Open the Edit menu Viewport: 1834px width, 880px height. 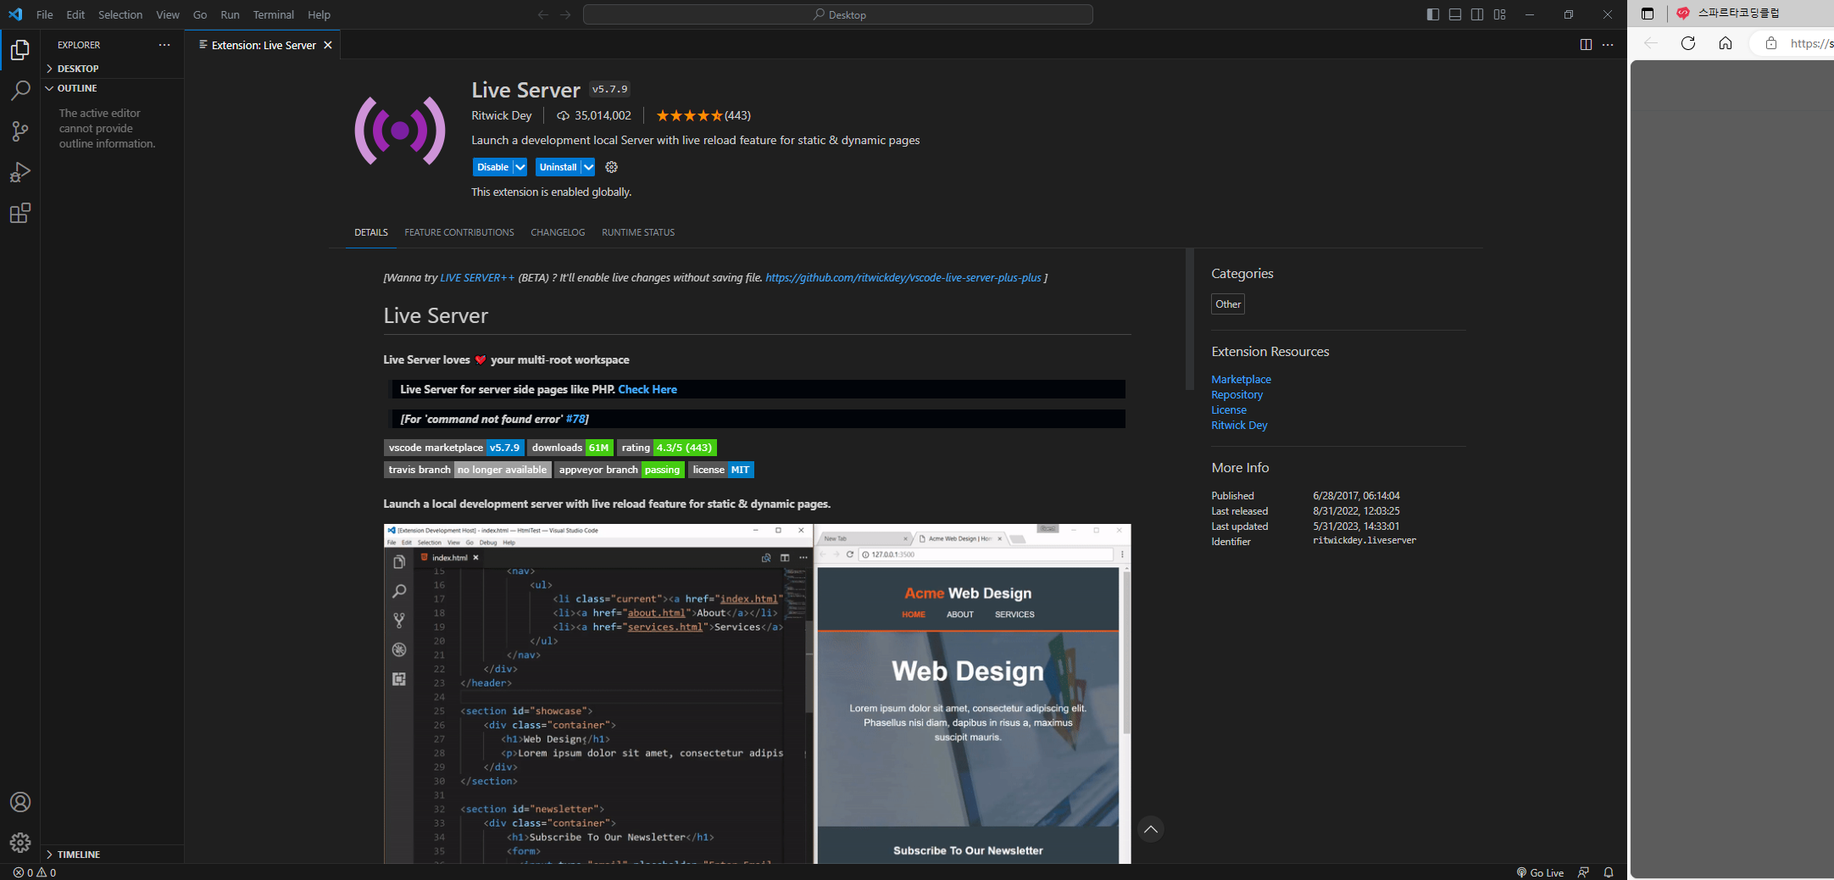pyautogui.click(x=75, y=14)
